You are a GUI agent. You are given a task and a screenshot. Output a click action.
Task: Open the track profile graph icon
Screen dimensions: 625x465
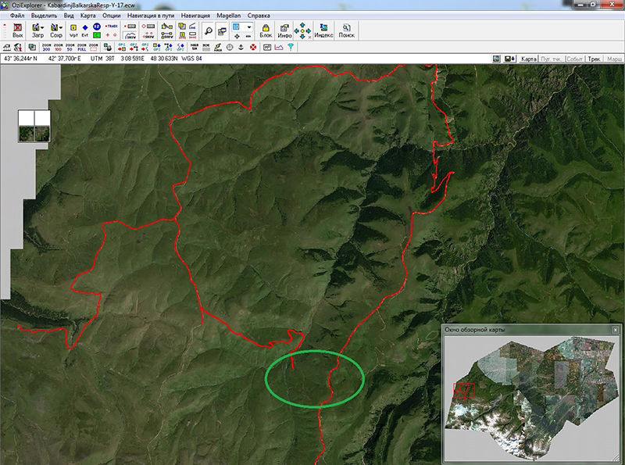point(279,47)
